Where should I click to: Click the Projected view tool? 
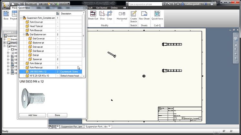click(x=14, y=15)
